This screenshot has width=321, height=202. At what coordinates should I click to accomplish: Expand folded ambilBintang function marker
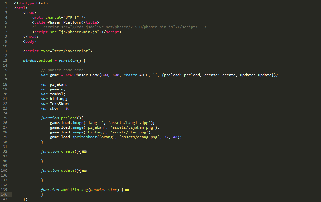(x=127, y=190)
